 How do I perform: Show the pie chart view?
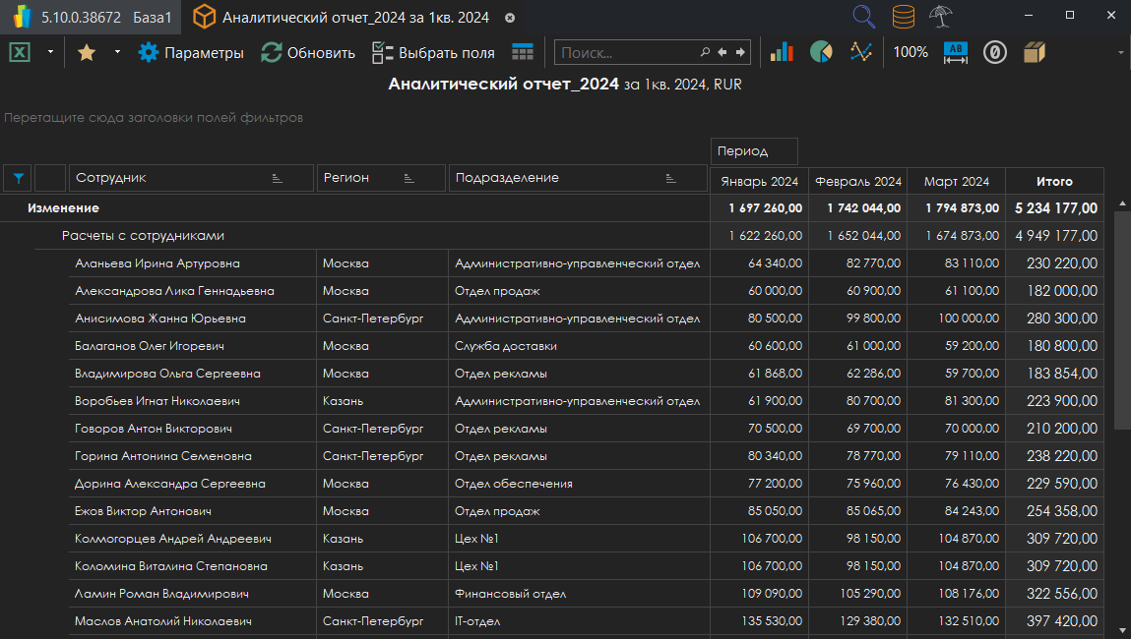tap(821, 52)
